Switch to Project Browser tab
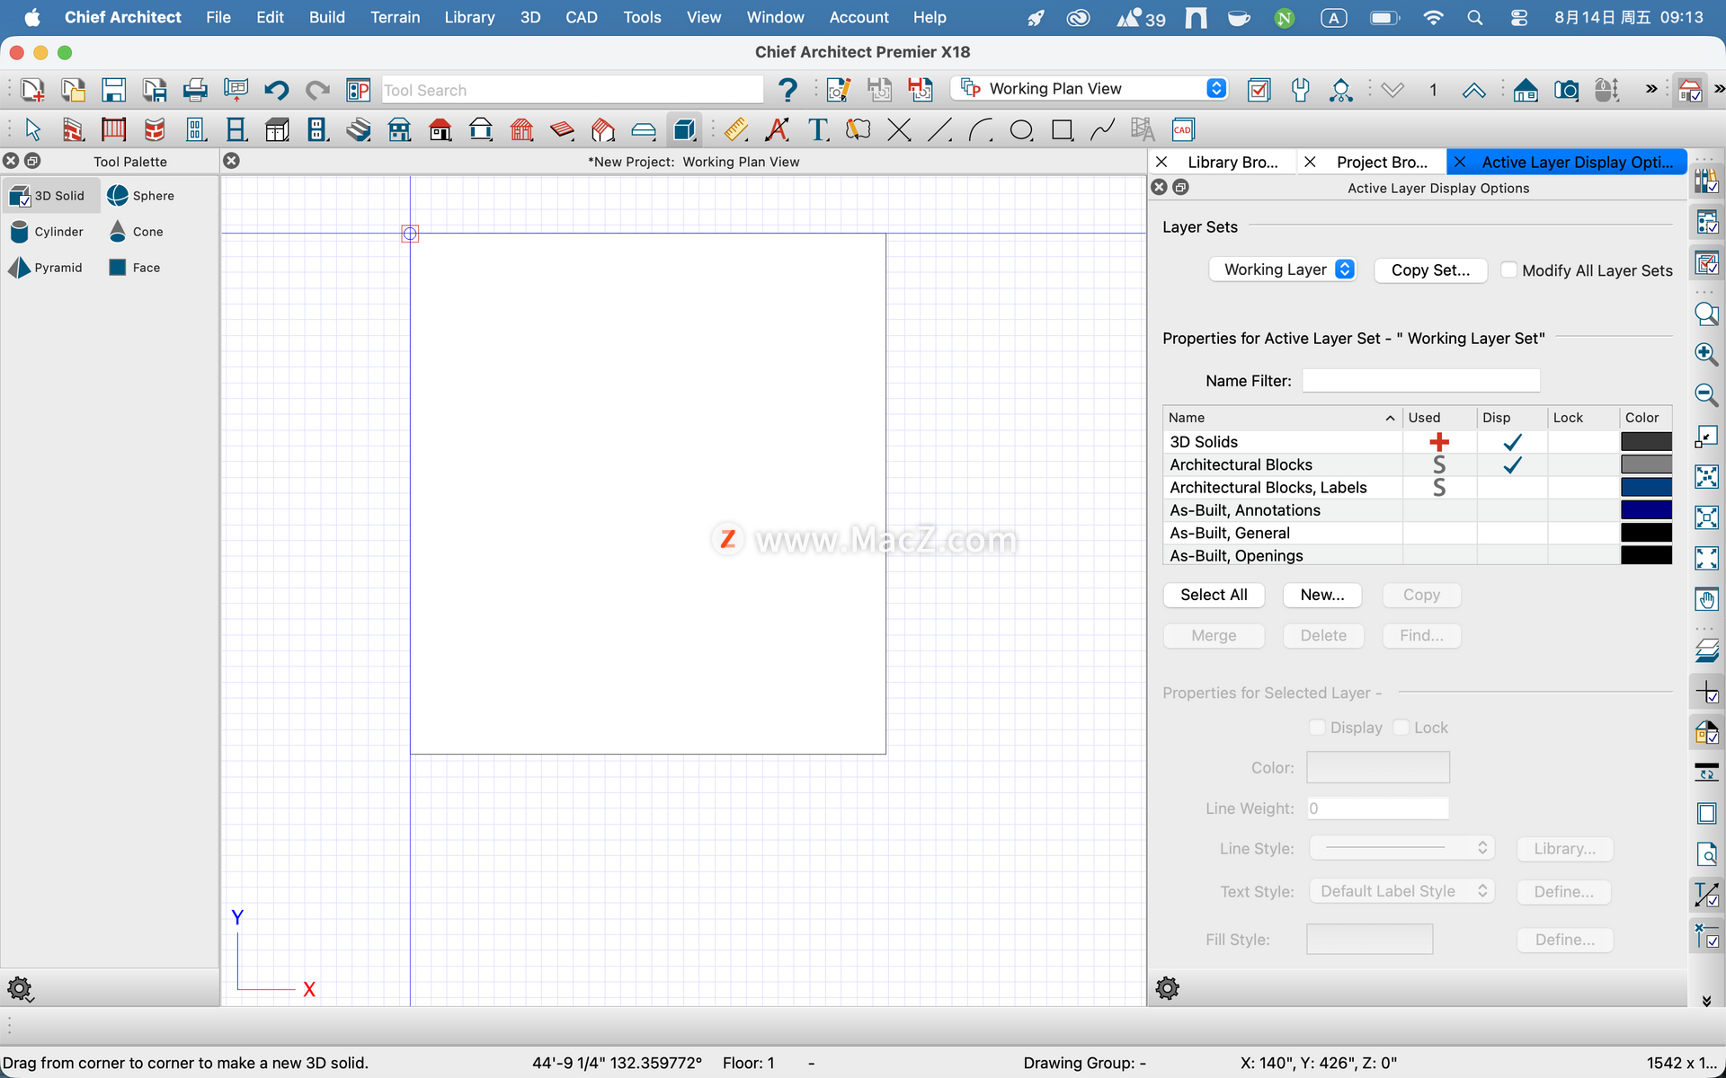Viewport: 1726px width, 1078px height. coord(1382,162)
